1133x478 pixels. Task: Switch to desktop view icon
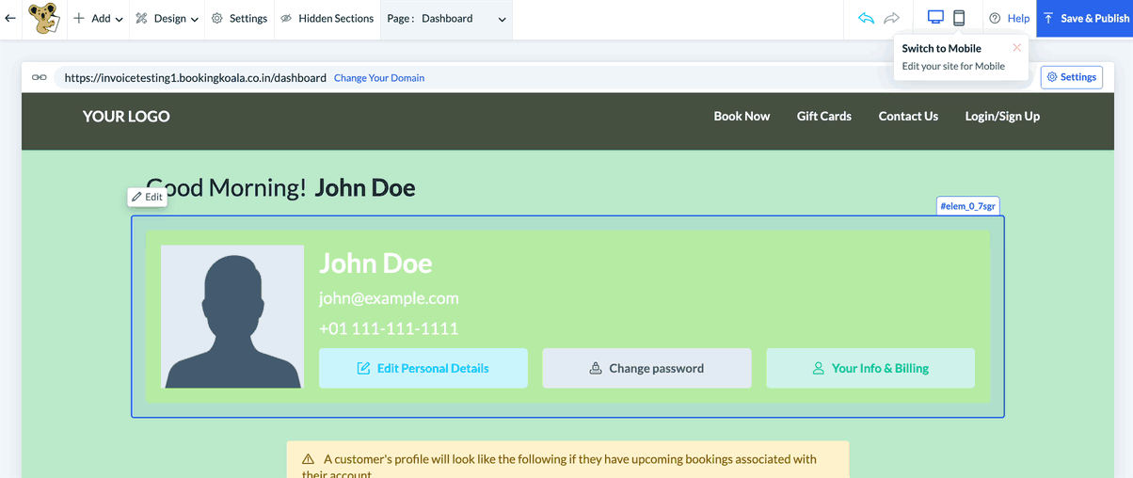tap(935, 19)
